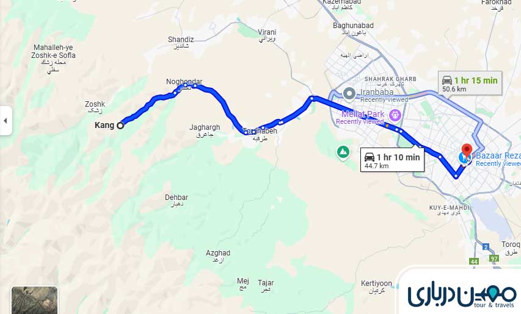Click the Torghabeh town label
The height and width of the screenshot is (314, 521).
click(260, 131)
